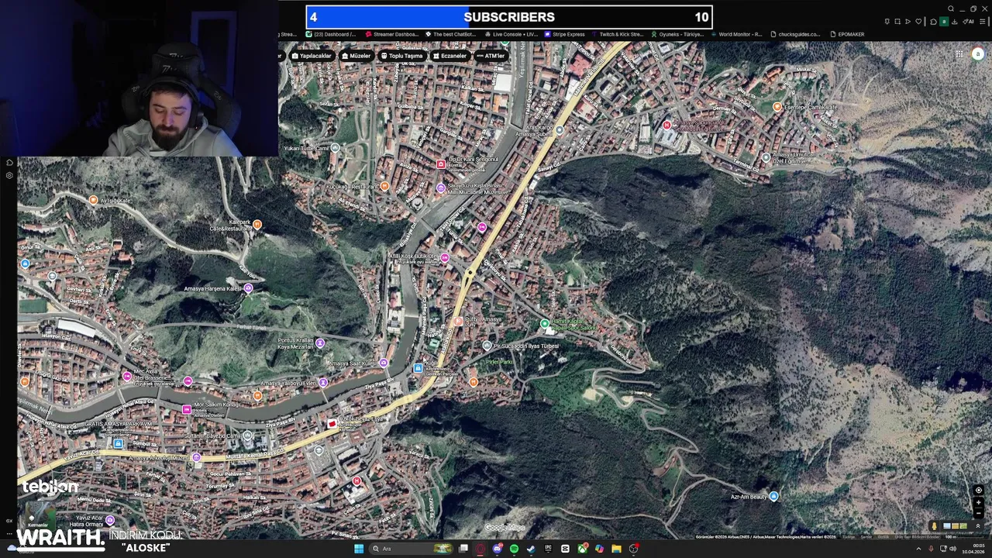This screenshot has height=558, width=992.
Task: Click the Amasya Harşena Kalesi marker
Action: (248, 288)
